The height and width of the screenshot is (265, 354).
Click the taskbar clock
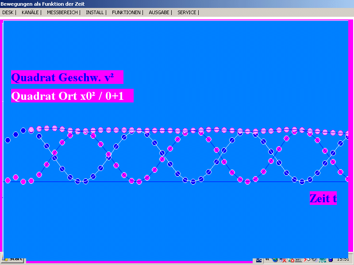click(342, 260)
